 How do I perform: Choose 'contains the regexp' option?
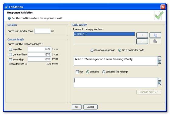click(x=104, y=72)
